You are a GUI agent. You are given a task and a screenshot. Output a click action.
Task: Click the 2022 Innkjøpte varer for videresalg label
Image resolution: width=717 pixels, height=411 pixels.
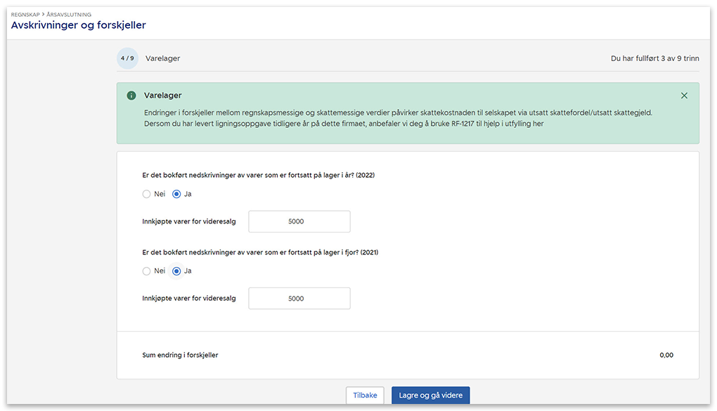tap(188, 221)
